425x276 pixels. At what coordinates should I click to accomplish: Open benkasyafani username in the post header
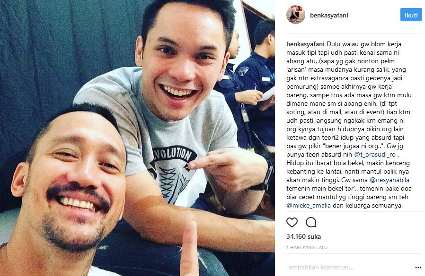(x=329, y=15)
